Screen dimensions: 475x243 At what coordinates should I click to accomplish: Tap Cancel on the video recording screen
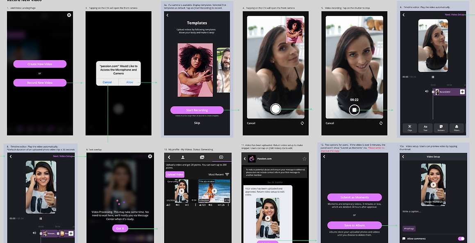[330, 123]
